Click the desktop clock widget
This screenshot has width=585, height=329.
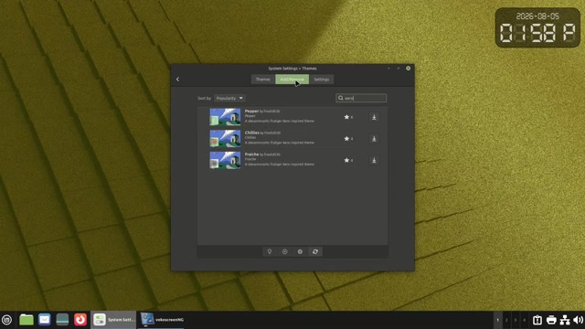[537, 27]
